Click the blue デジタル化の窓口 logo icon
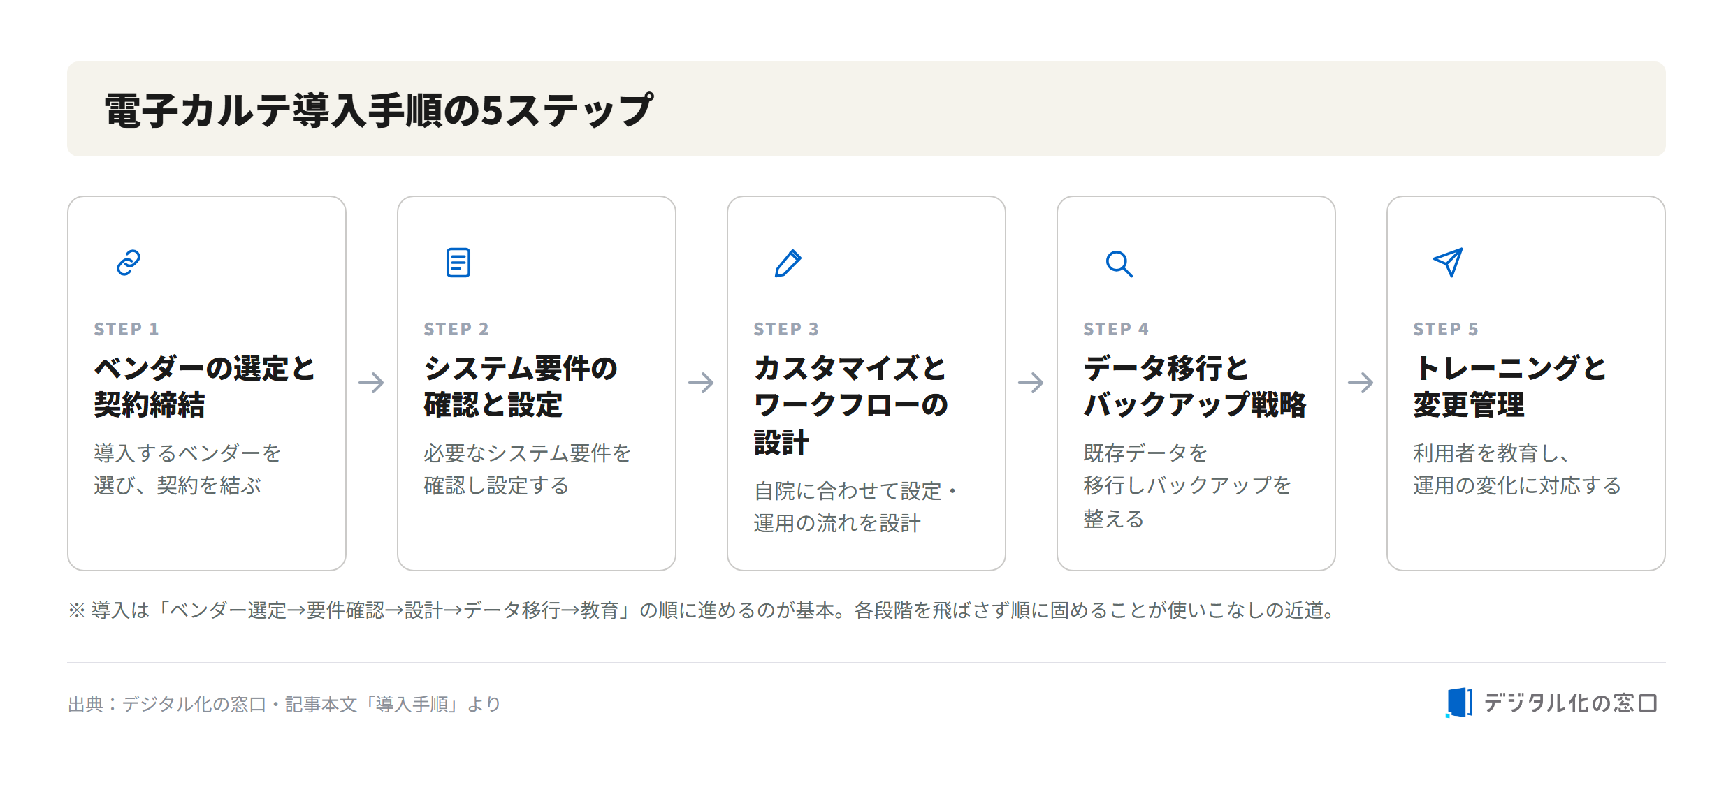Screen dimensions: 1733x785 pos(1459,703)
